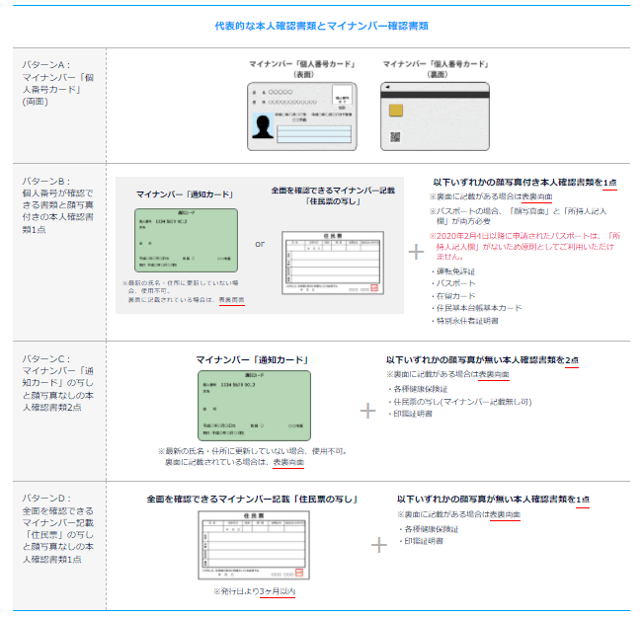Click the plus sign in Pattern C row

click(367, 411)
